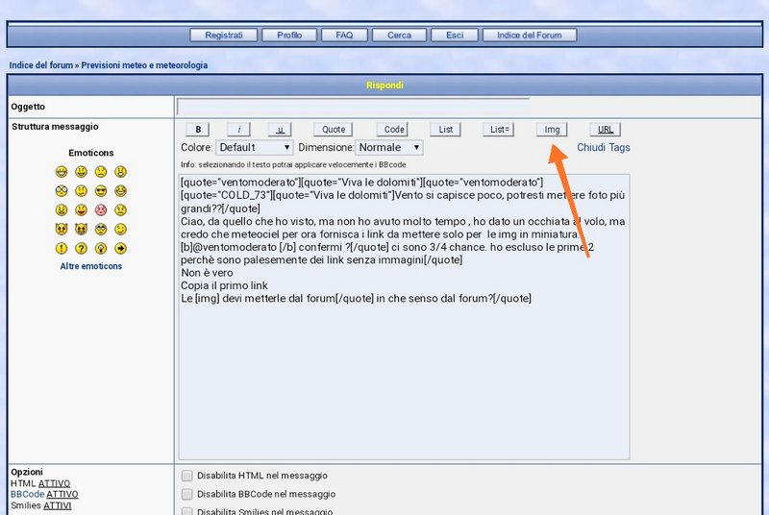Insert the Surprised open-mouth emoticon
Viewport: 769px width, 515px height.
(x=121, y=171)
